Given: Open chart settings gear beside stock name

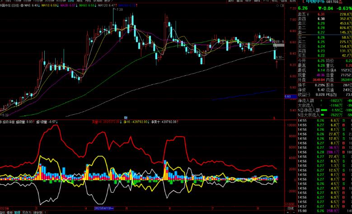Looking at the screenshot, I should point(22,5).
